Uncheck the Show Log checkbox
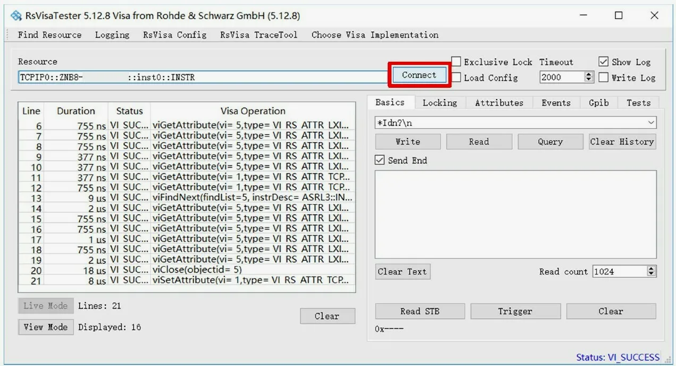Screen dimensions: 676x366 603,62
